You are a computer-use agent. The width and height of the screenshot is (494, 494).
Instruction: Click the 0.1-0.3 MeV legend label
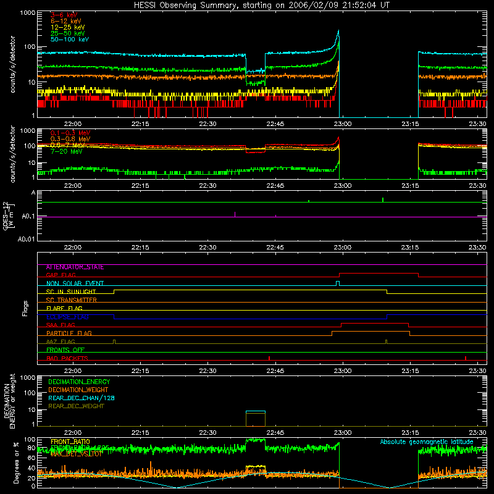click(x=70, y=133)
